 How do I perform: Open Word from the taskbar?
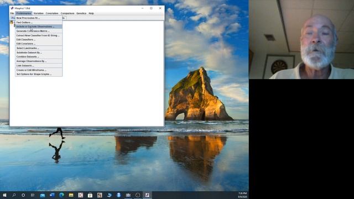coord(52,195)
